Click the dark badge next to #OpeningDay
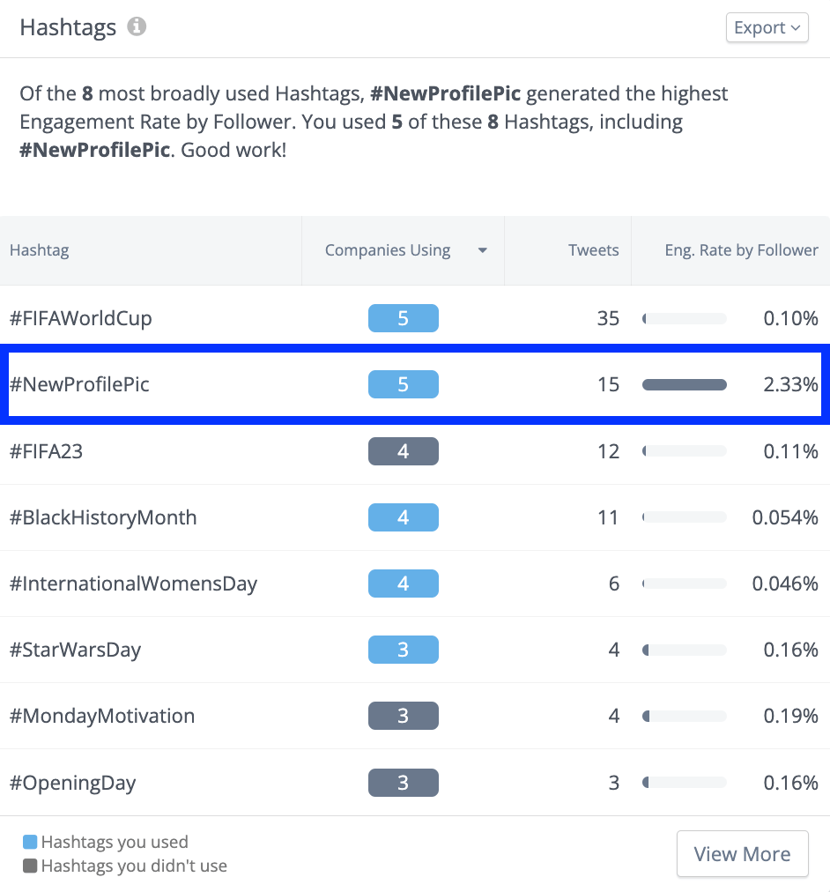 click(x=403, y=783)
